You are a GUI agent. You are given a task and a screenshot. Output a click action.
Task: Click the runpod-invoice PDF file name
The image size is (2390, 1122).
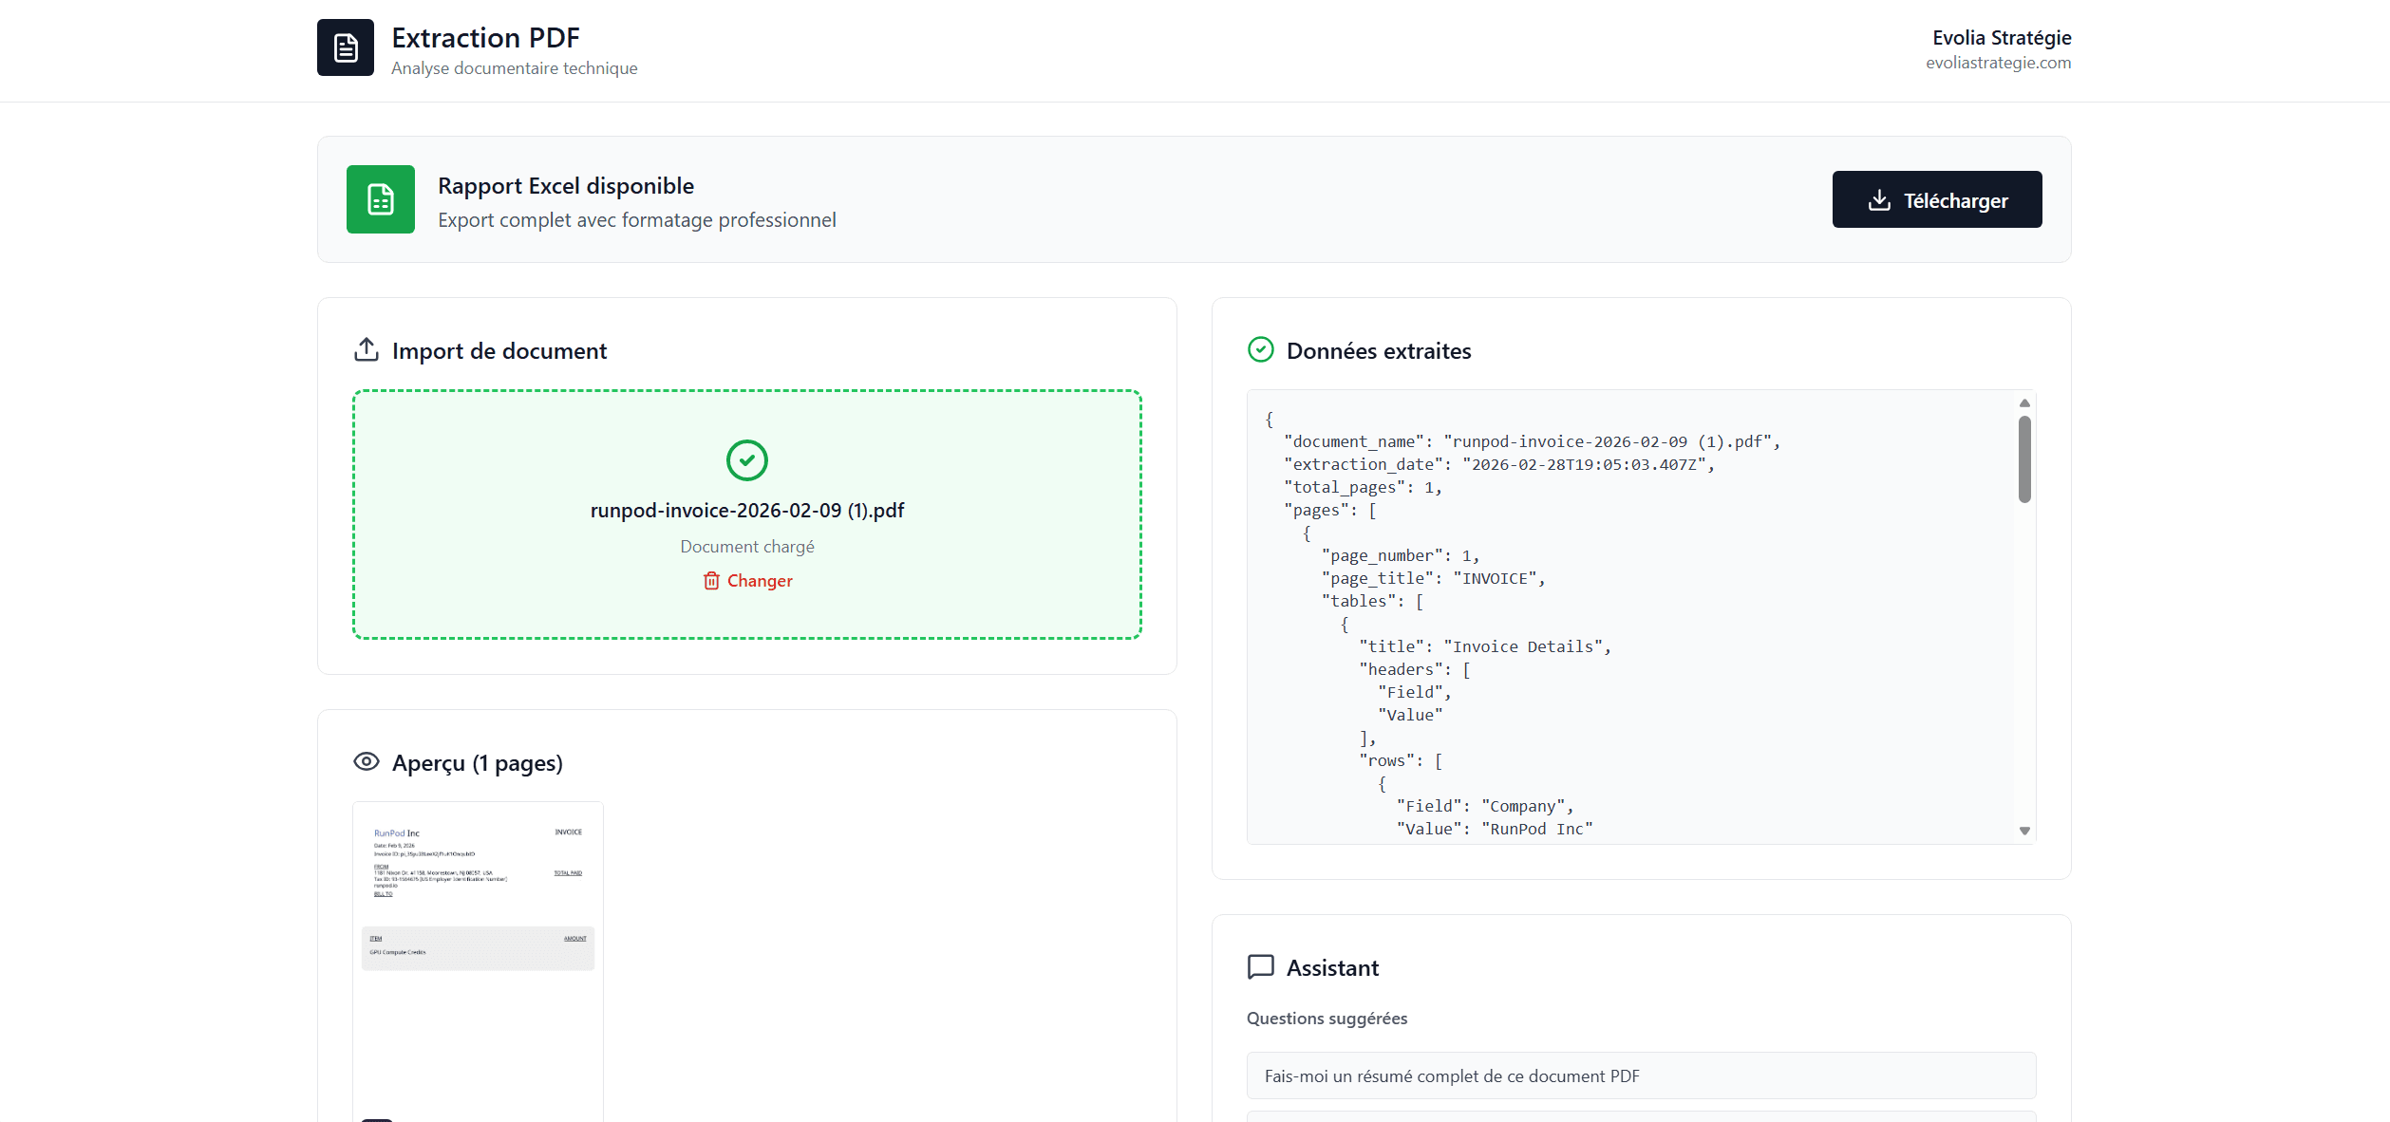click(747, 510)
